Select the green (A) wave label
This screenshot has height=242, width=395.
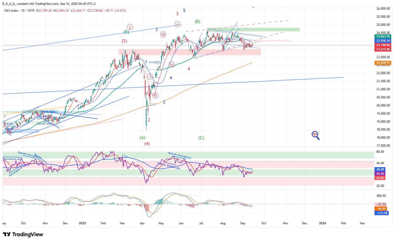coord(143,138)
